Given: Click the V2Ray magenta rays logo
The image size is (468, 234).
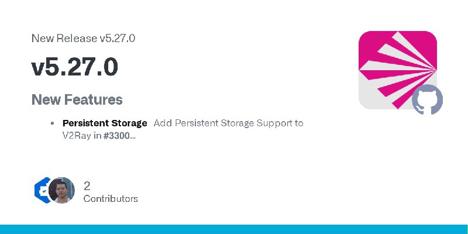Looking at the screenshot, I should pos(398,70).
